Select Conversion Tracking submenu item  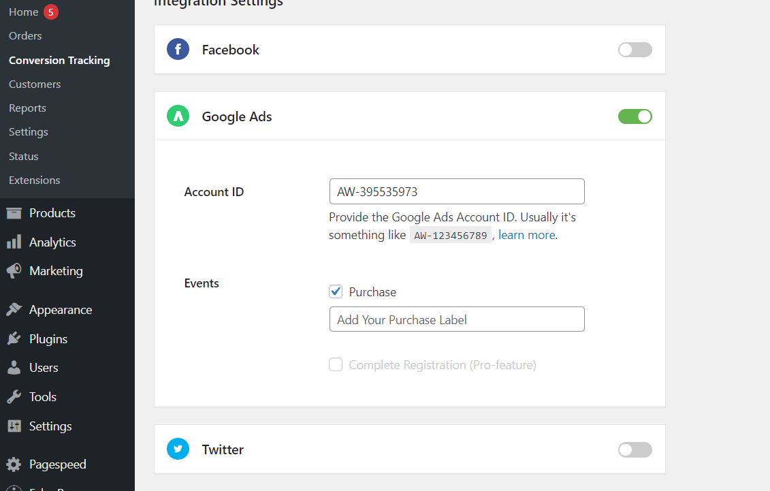(59, 60)
